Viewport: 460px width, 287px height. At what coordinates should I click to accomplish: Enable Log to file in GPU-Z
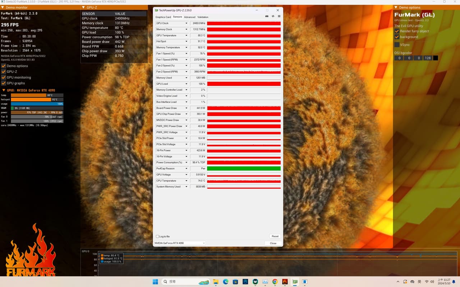157,236
